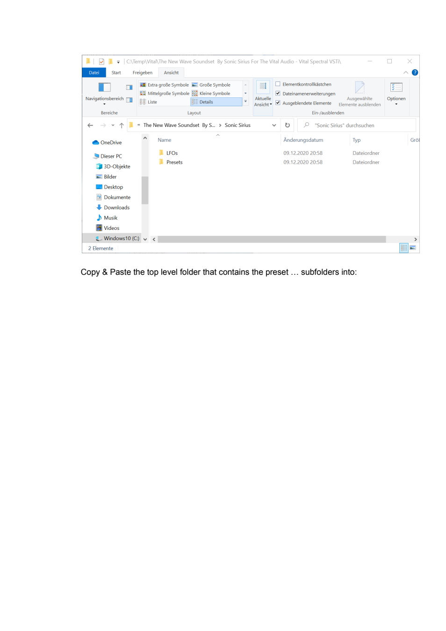Open Optionen button

(x=396, y=93)
